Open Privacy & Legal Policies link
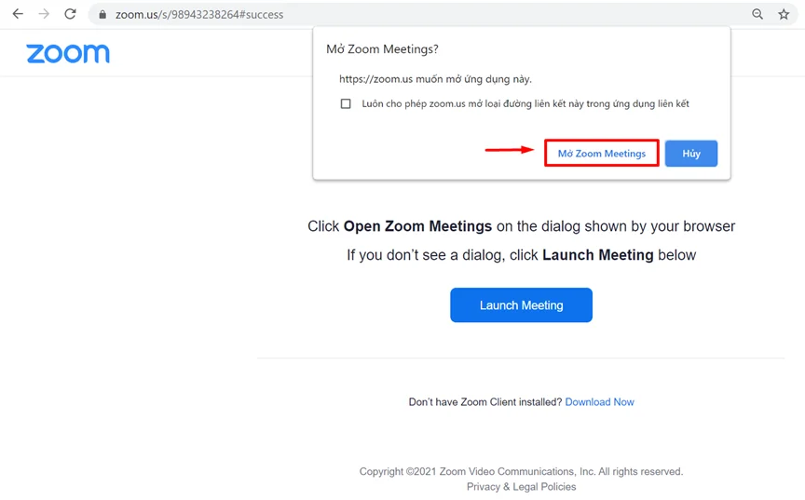This screenshot has width=805, height=500. coord(521,487)
